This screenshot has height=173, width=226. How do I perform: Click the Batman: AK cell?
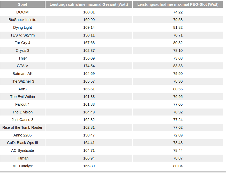(22, 74)
